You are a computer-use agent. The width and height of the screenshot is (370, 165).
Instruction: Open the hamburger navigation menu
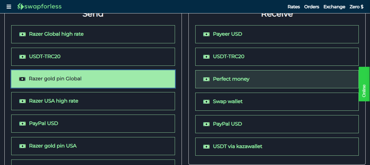click(9, 7)
